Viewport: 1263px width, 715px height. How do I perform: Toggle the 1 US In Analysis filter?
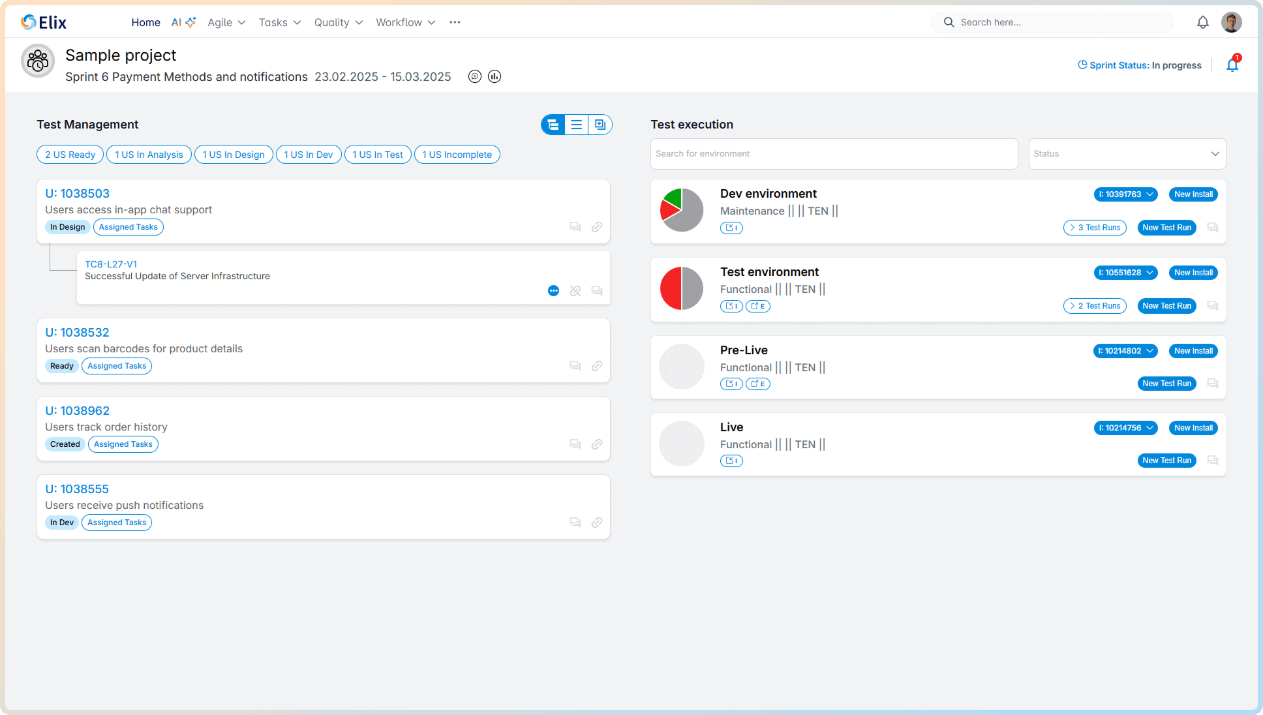149,155
